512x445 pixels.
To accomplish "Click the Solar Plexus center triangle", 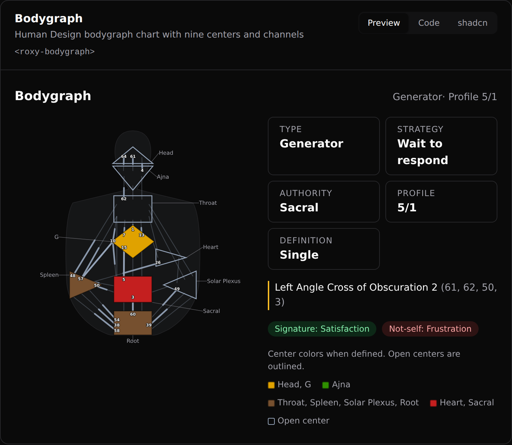I will (184, 285).
